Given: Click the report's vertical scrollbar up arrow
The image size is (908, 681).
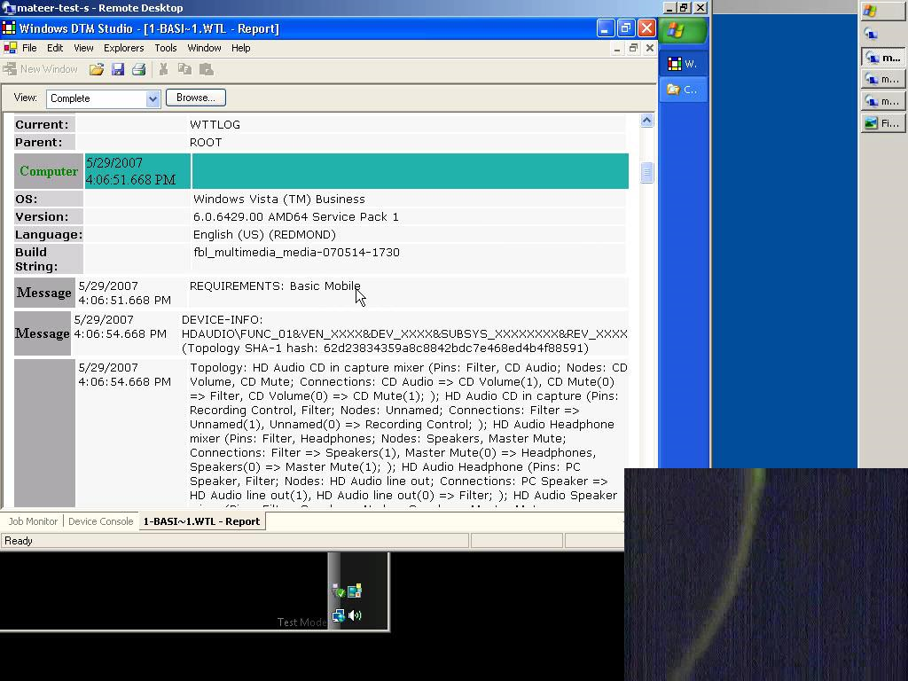Looking at the screenshot, I should pyautogui.click(x=646, y=121).
